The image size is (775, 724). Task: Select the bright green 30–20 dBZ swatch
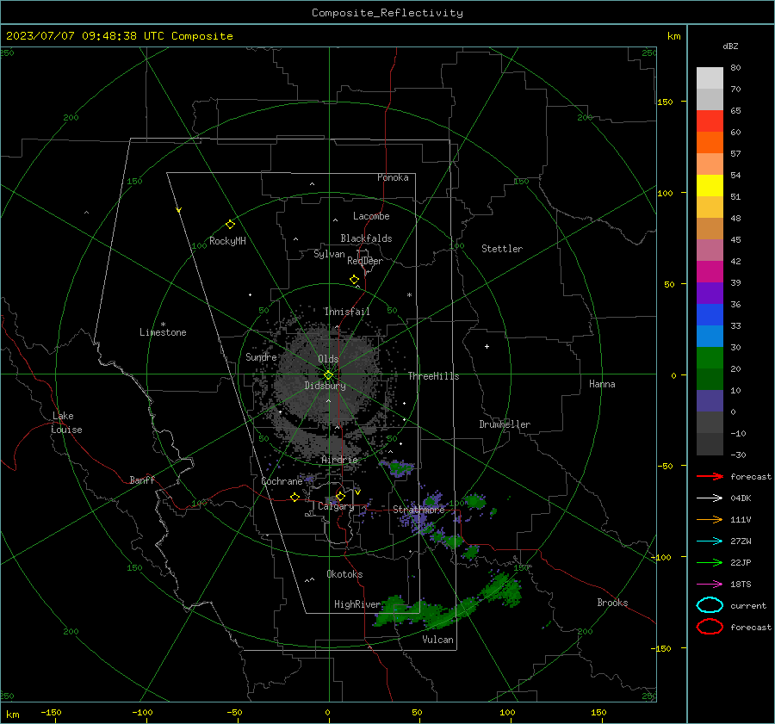click(x=710, y=358)
